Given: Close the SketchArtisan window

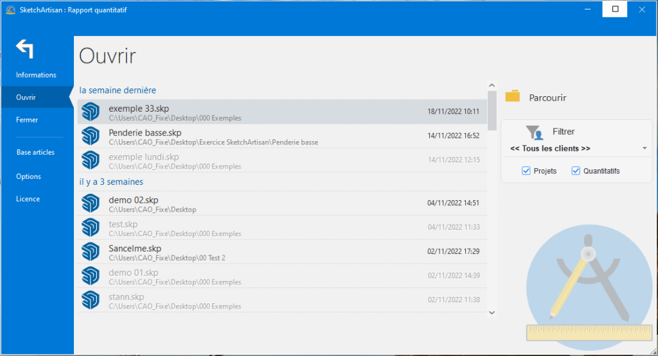Looking at the screenshot, I should click(642, 9).
